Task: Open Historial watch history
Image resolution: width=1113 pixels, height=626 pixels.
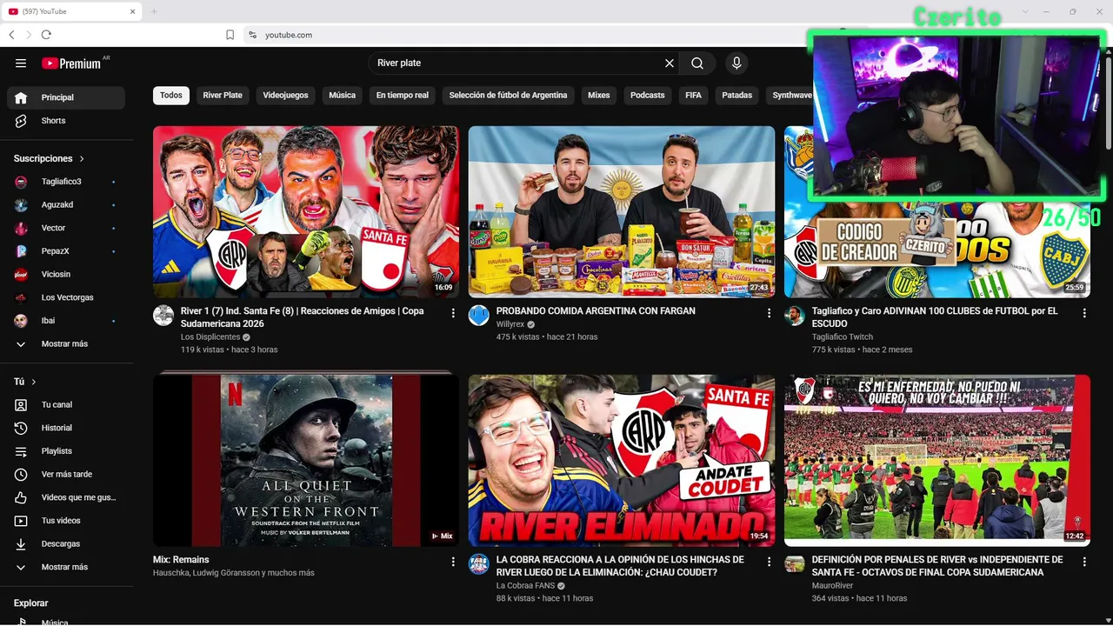Action: click(x=66, y=428)
